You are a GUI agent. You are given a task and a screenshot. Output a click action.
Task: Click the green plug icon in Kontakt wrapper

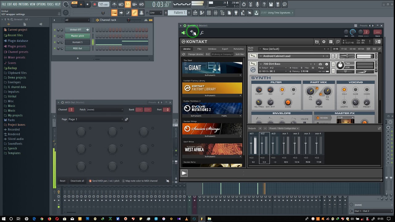[184, 33]
